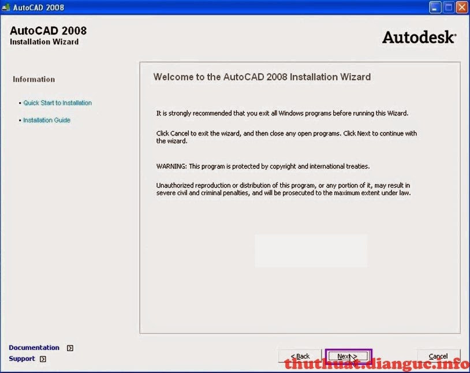Click the maximize button on the title bar
This screenshot has width=470, height=373.
(447, 7)
